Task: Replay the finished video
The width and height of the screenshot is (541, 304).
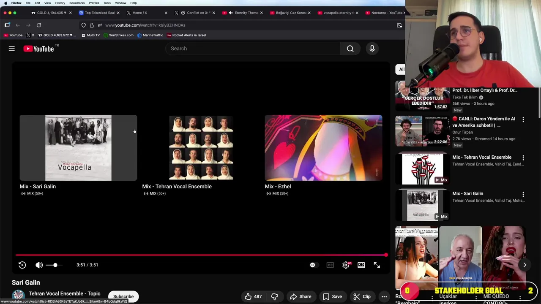Action: [x=22, y=265]
